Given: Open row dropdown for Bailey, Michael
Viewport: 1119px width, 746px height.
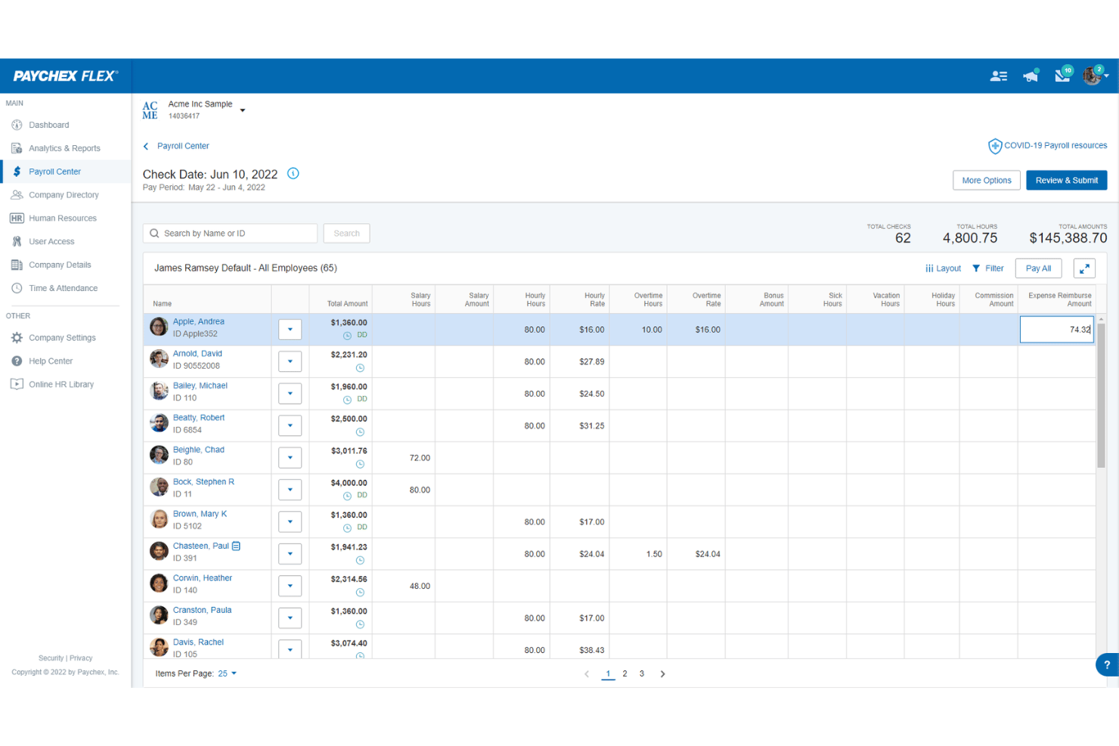Looking at the screenshot, I should 290,394.
